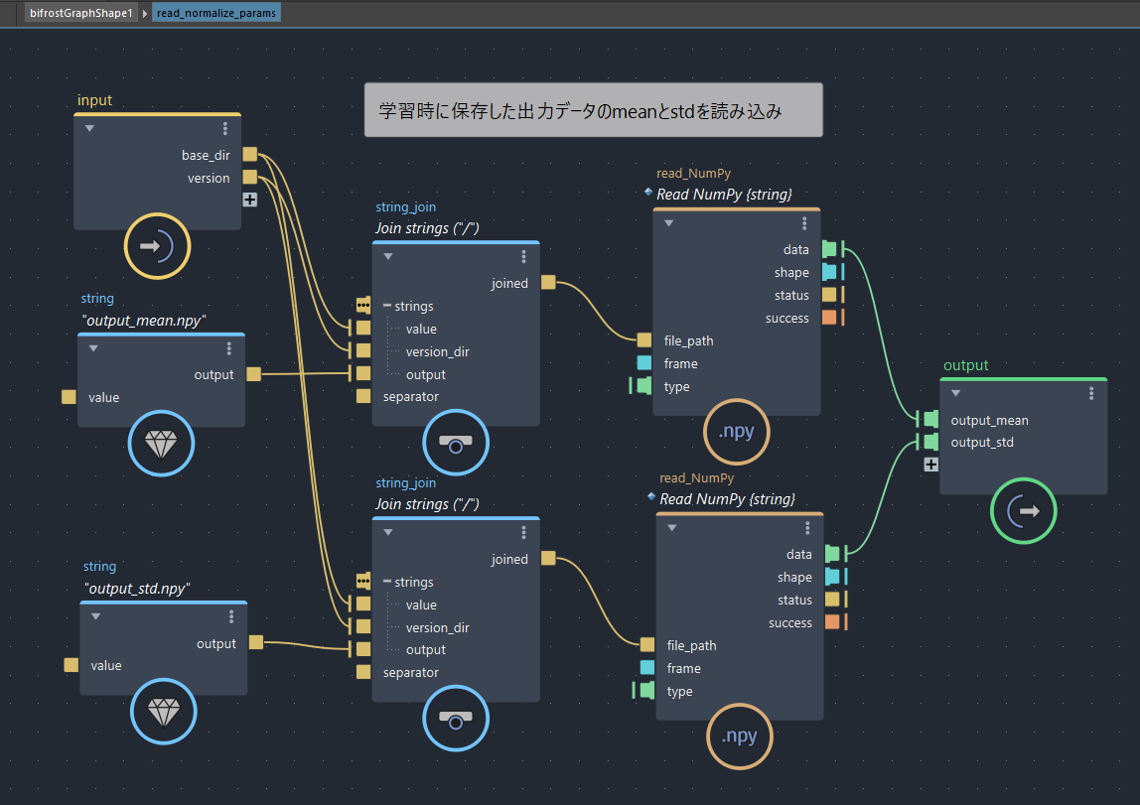Open upper string_join node options dots
Viewport: 1140px width, 805px height.
pos(523,256)
